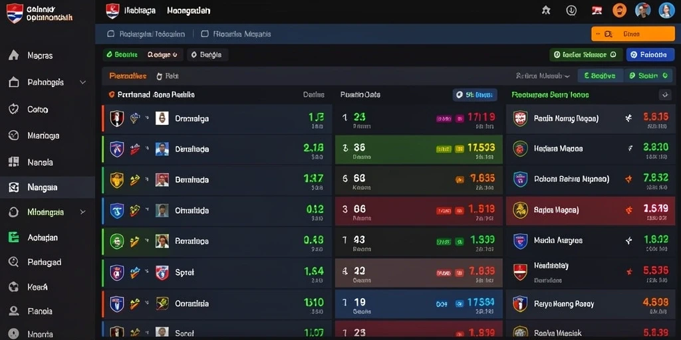Open the orange round notification icon
Viewport: 681px width, 340px height.
[x=620, y=11]
